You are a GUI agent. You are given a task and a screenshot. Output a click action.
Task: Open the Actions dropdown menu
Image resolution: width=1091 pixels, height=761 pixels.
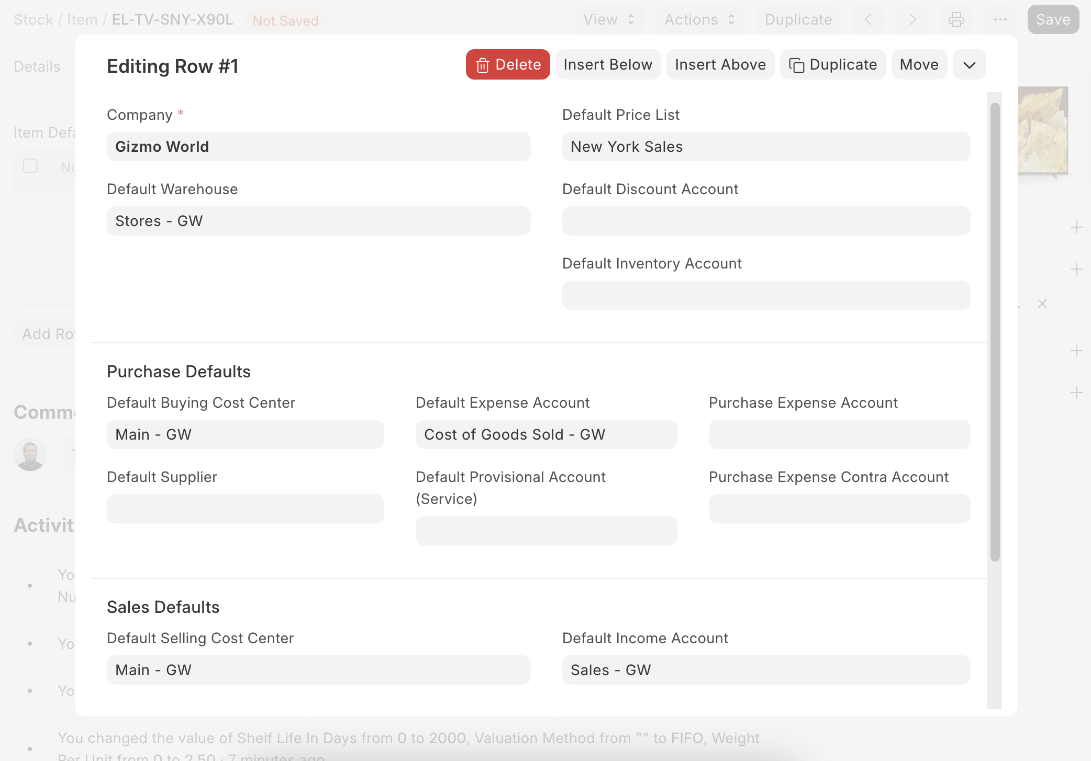(699, 19)
